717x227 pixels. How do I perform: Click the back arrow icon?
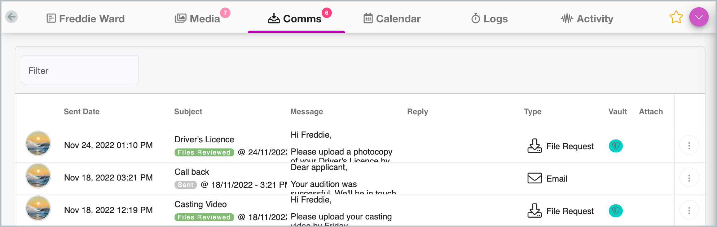coord(12,17)
